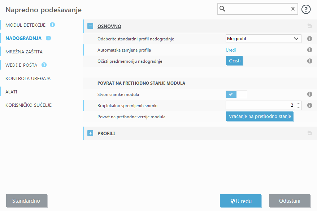Expand the PROFILI section
The image size is (317, 211).
(90, 133)
